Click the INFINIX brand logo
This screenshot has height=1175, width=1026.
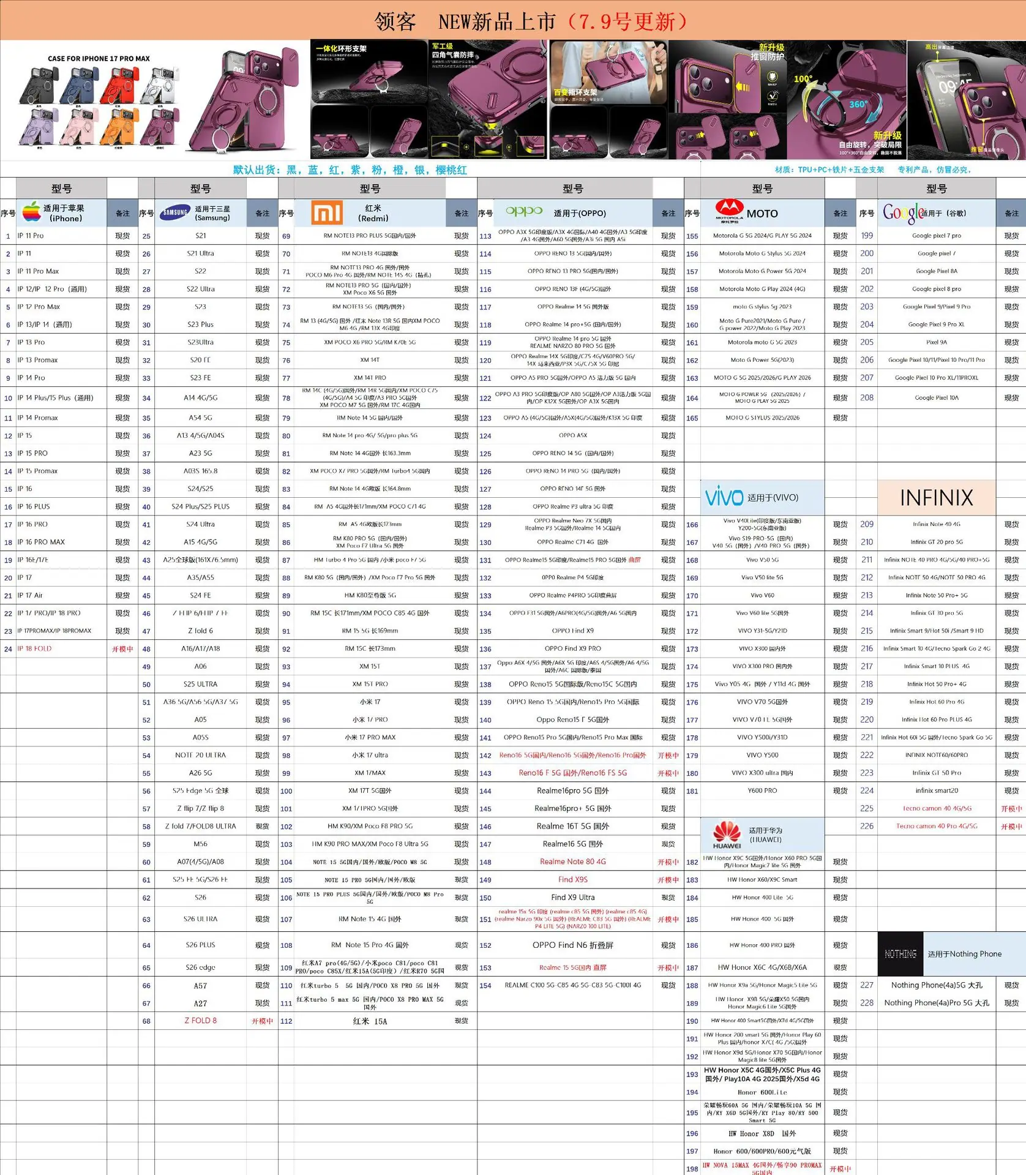(x=936, y=498)
